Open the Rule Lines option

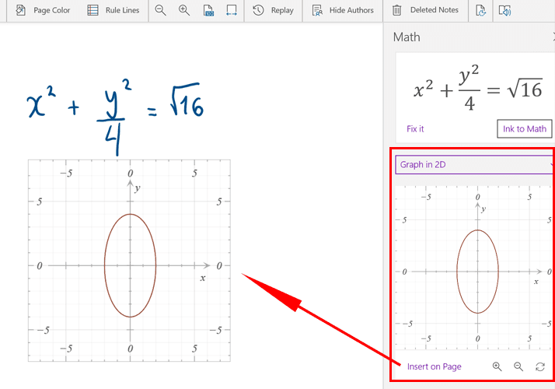[x=113, y=10]
